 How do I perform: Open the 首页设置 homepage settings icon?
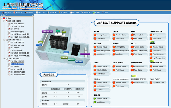coord(82,12)
